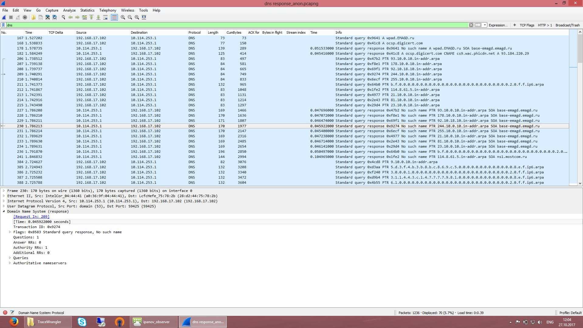Toggle auto-scroll during live capture
Viewport: 583px width, 328px height.
105,17
